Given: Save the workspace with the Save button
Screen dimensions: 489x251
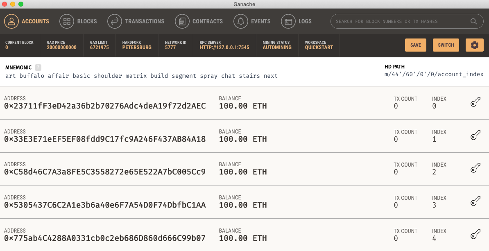Looking at the screenshot, I should click(x=416, y=45).
